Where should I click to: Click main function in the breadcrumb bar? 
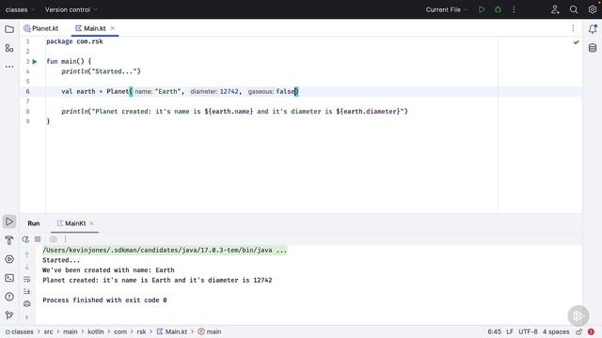[x=210, y=331]
